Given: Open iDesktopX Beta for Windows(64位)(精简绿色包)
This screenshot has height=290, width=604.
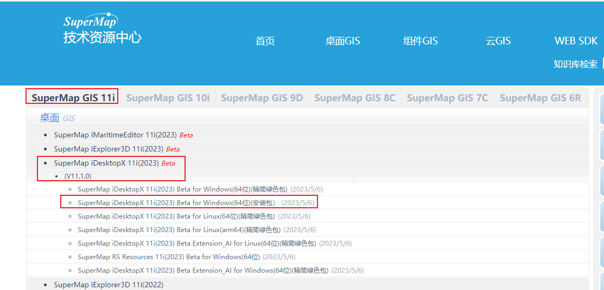Looking at the screenshot, I should tap(182, 189).
